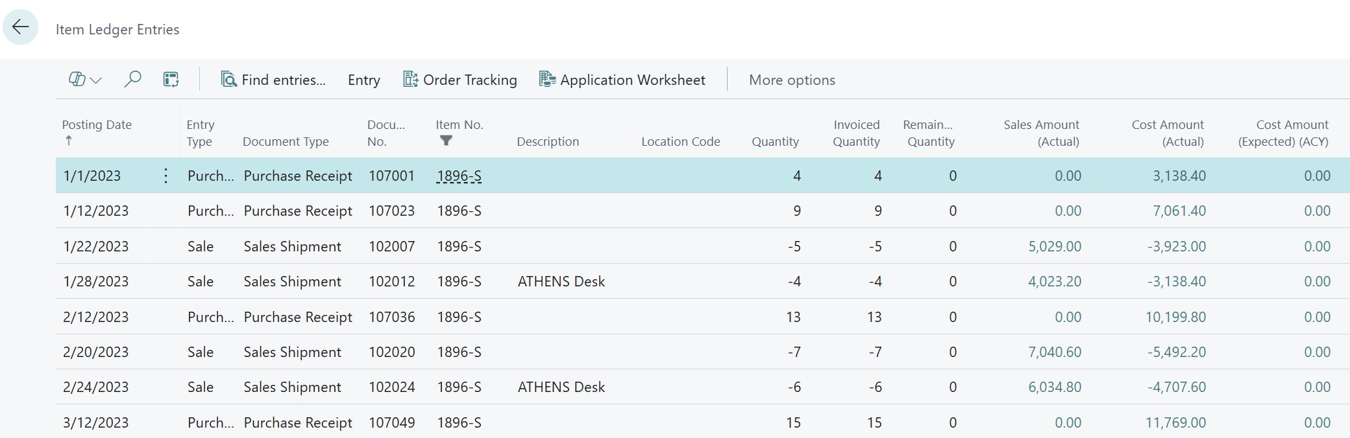Image resolution: width=1350 pixels, height=438 pixels.
Task: Click the Application Worksheet icon
Action: point(547,79)
